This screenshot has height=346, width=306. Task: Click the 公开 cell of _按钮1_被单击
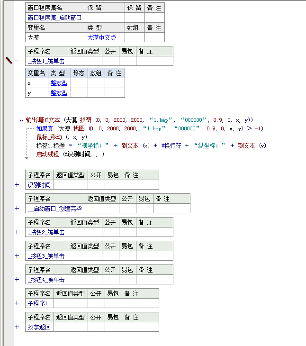tap(110, 61)
